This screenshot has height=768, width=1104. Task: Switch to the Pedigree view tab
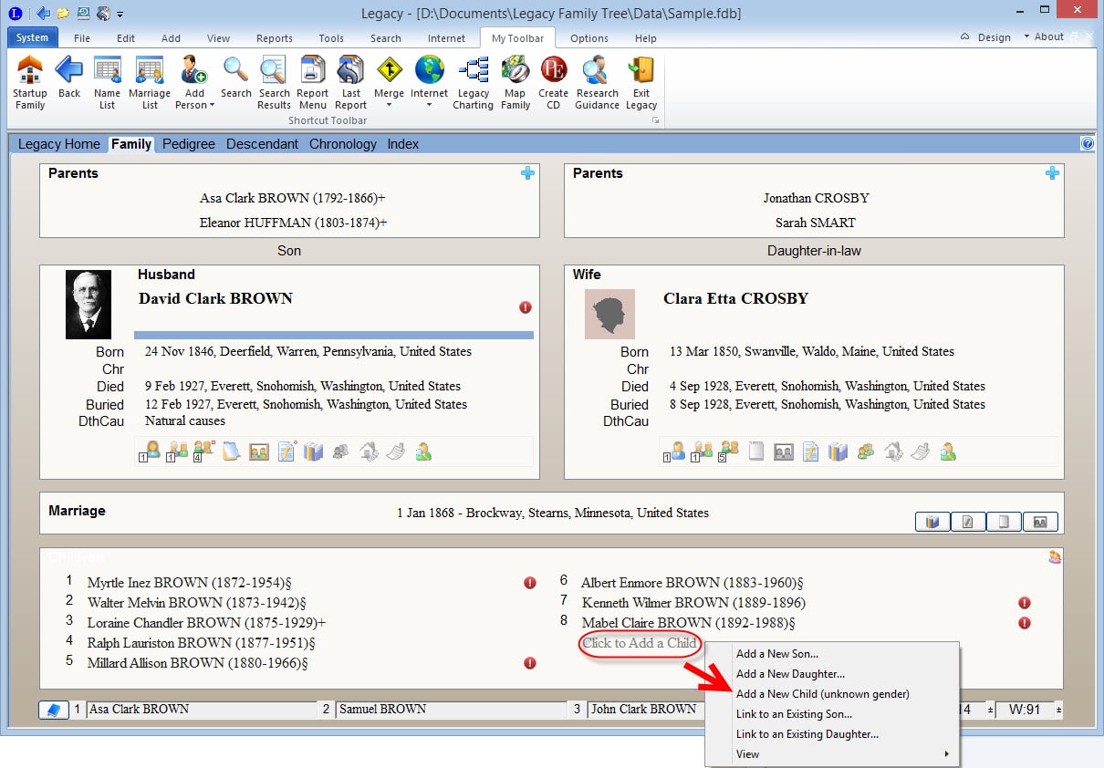[x=189, y=144]
